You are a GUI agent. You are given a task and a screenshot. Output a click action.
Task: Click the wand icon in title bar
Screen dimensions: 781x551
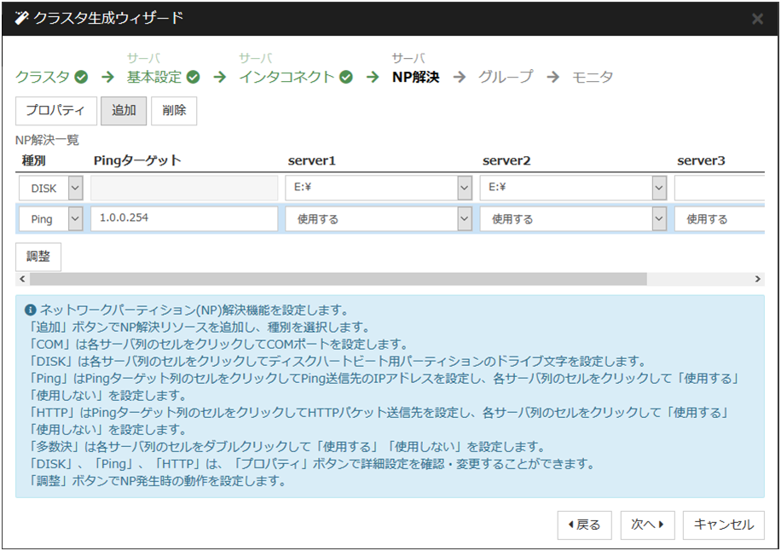click(22, 18)
